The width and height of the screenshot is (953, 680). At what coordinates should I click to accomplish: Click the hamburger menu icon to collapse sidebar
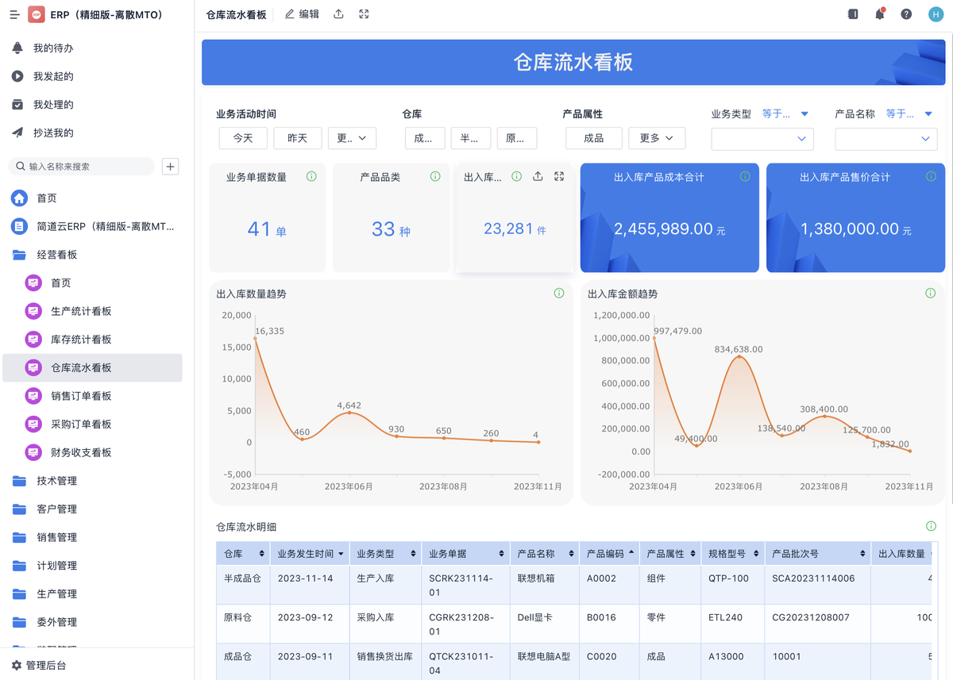tap(14, 15)
